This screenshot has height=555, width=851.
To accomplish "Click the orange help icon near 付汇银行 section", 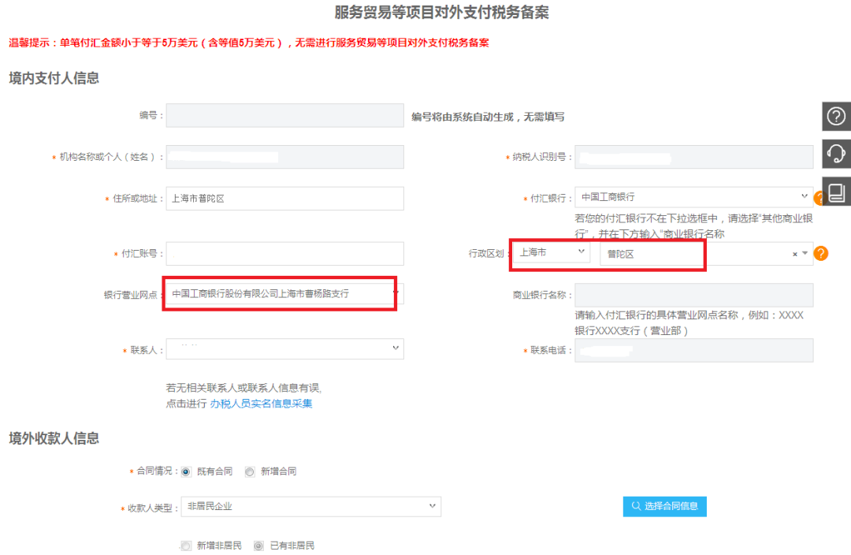I will 819,197.
